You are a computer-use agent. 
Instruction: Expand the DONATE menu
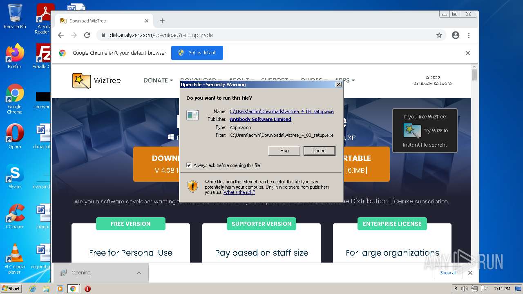click(x=158, y=80)
